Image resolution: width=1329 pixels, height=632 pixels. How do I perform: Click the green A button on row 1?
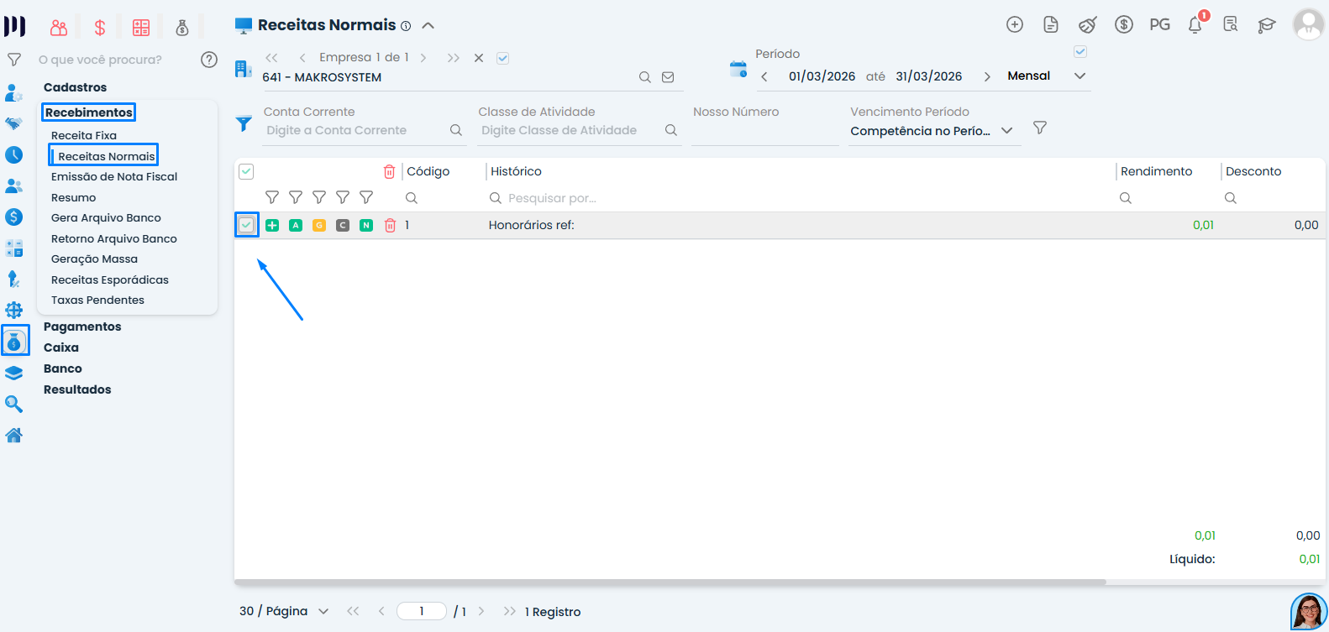click(296, 225)
